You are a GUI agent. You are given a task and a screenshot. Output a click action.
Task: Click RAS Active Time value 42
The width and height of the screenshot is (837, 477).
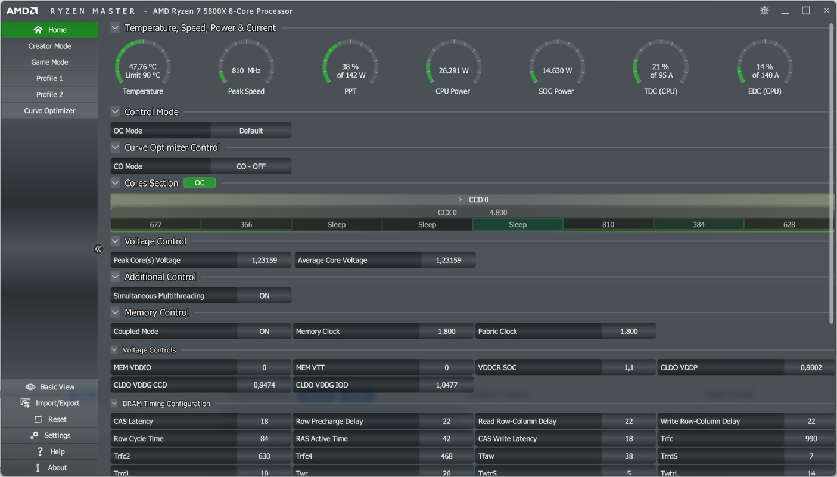(x=446, y=438)
